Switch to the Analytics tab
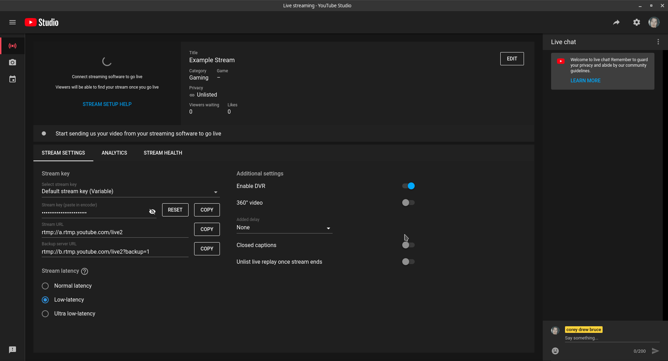 click(114, 153)
